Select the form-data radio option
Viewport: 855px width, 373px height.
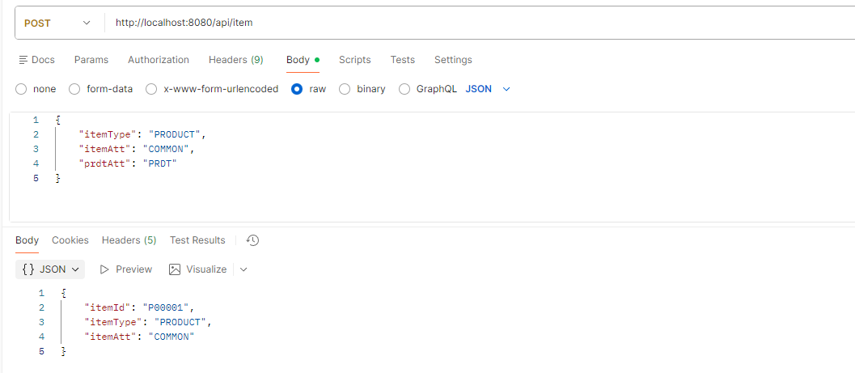point(74,89)
